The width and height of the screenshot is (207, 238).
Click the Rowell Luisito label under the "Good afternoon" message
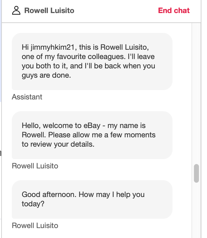pos(35,226)
